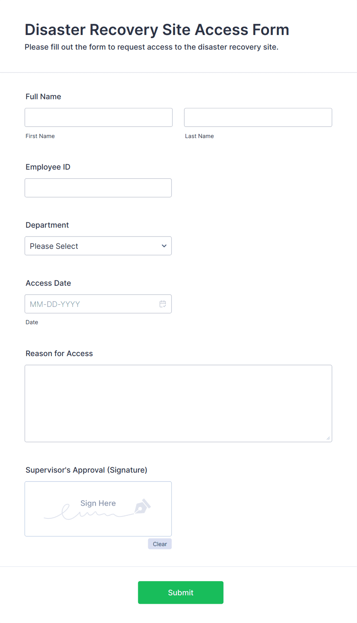357x623 pixels.
Task: Click inside the Reason for Access text area
Action: pyautogui.click(x=178, y=403)
